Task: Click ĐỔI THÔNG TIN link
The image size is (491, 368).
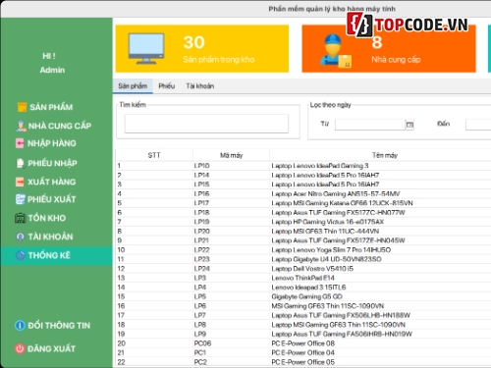Action: tap(59, 326)
